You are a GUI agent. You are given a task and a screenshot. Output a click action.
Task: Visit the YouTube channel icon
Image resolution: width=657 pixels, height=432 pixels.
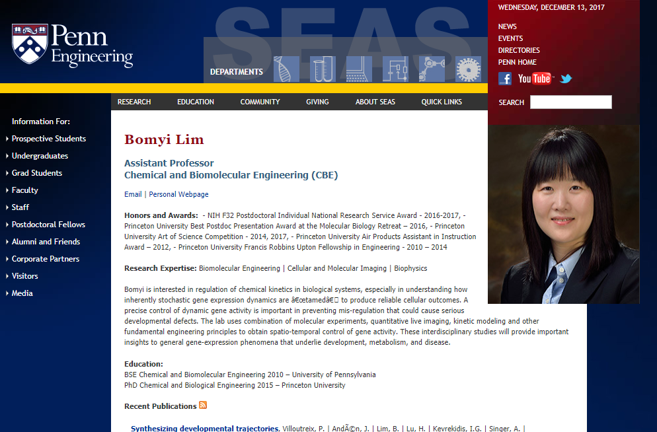pyautogui.click(x=534, y=79)
